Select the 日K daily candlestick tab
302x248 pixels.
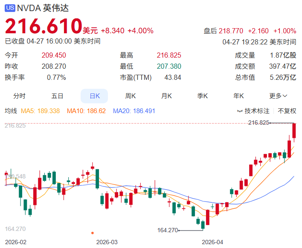(x=94, y=96)
